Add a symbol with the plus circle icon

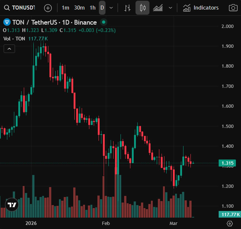48,8
